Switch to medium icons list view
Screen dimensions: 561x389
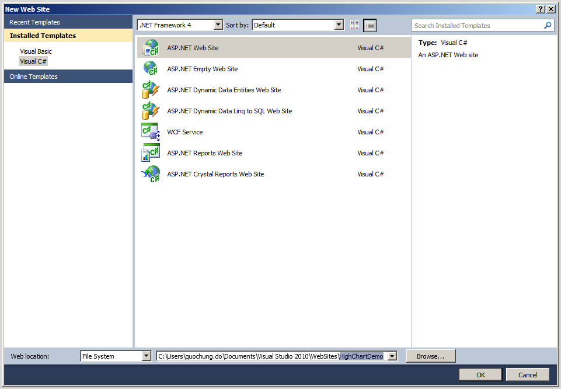[370, 25]
